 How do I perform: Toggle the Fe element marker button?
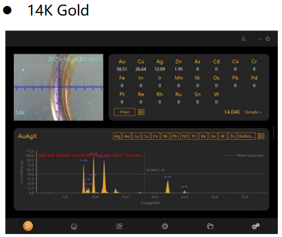click(156, 136)
